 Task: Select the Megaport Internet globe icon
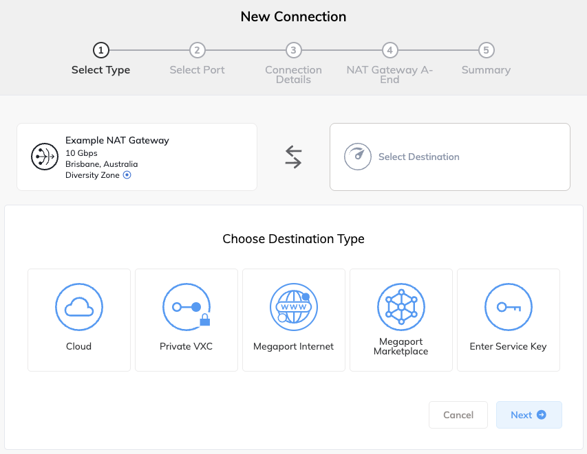[x=293, y=307]
